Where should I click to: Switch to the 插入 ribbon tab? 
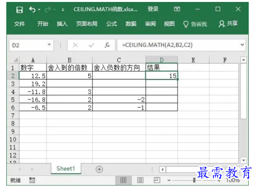(x=62, y=24)
